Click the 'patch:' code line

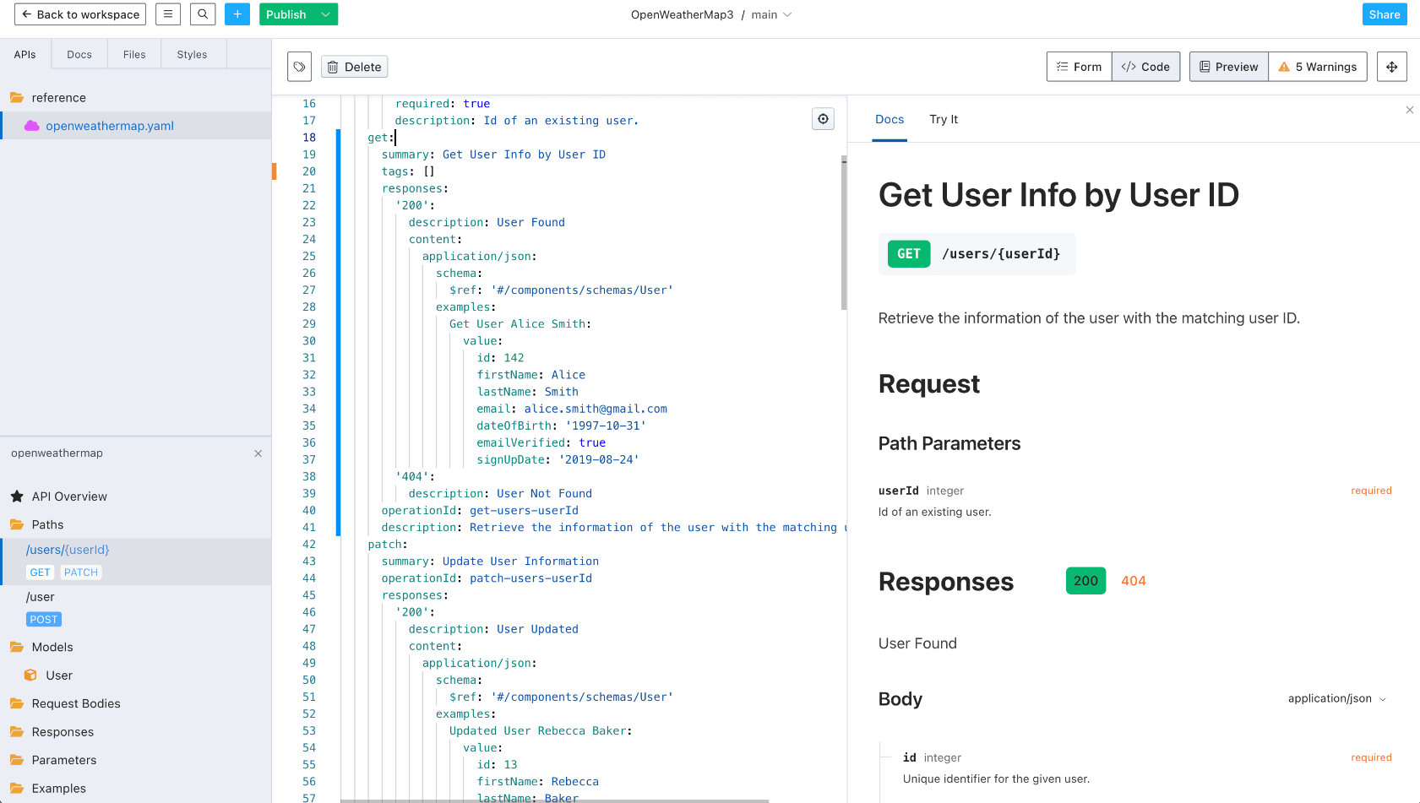coord(388,545)
